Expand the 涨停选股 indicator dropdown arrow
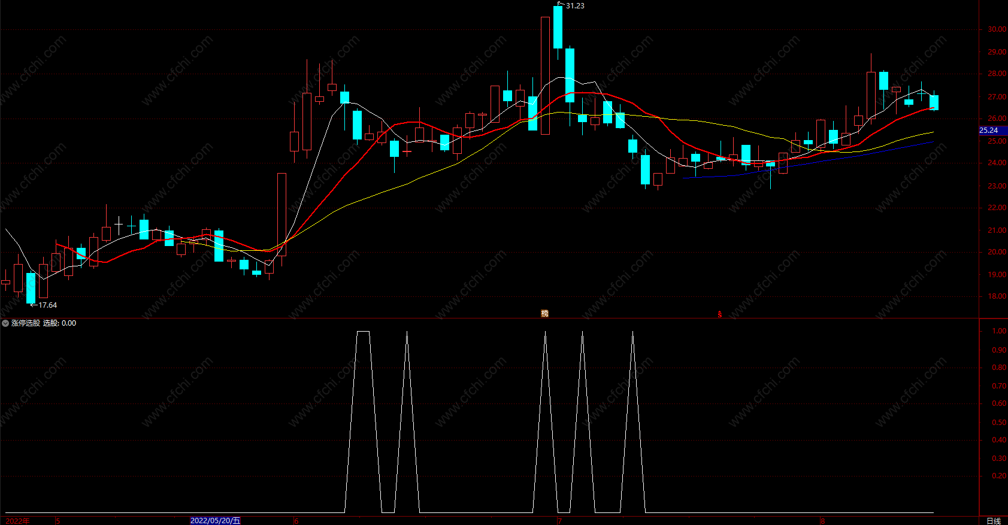The width and height of the screenshot is (1008, 525). pos(5,323)
